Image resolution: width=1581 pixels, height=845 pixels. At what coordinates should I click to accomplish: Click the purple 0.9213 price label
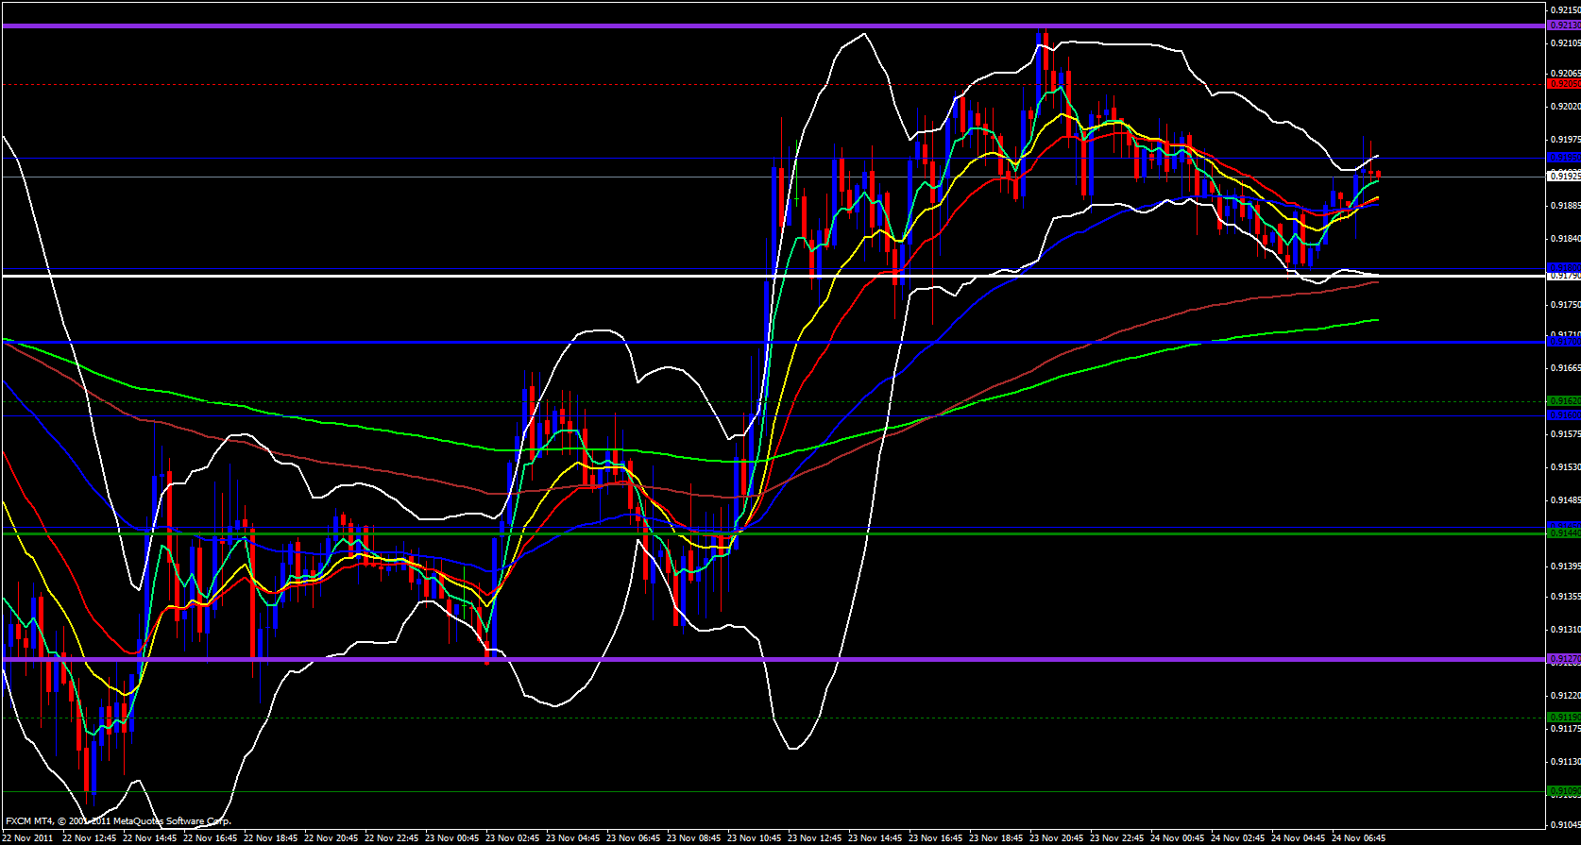click(1564, 25)
